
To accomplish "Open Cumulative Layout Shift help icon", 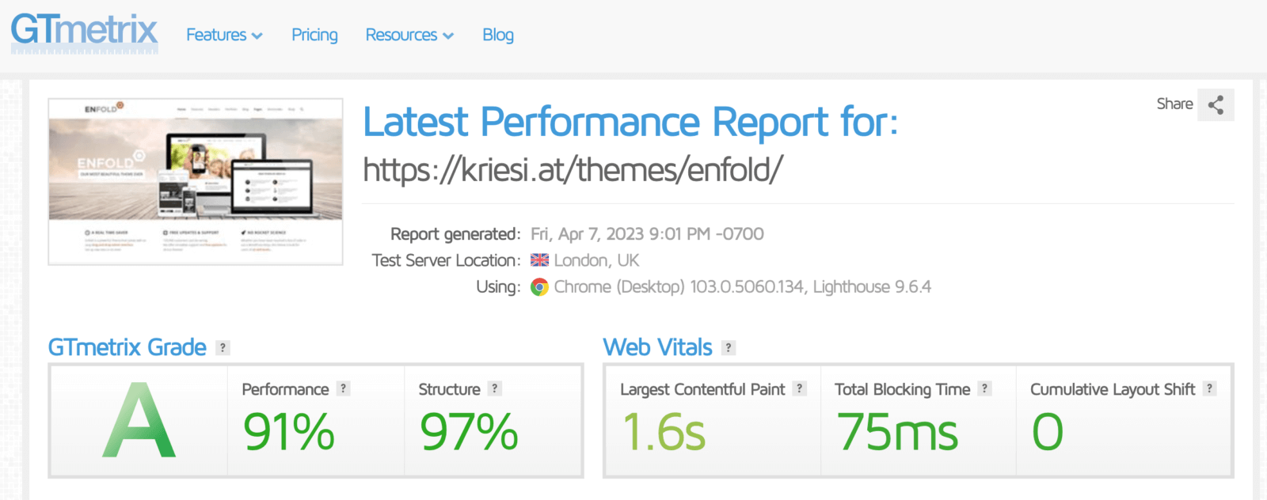I will tap(1209, 388).
